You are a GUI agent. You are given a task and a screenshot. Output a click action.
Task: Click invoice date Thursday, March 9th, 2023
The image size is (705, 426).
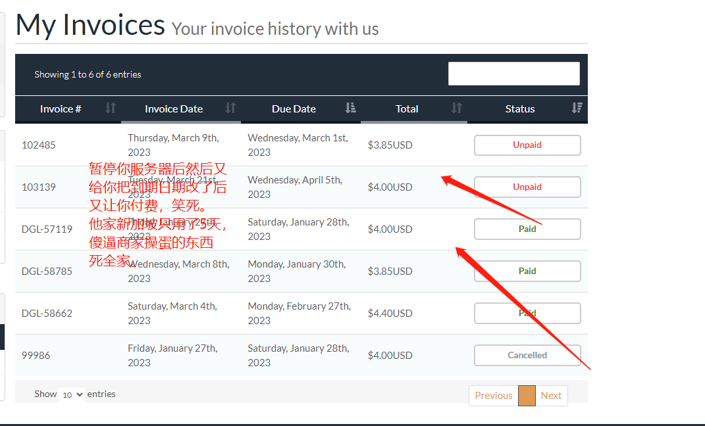tap(173, 145)
